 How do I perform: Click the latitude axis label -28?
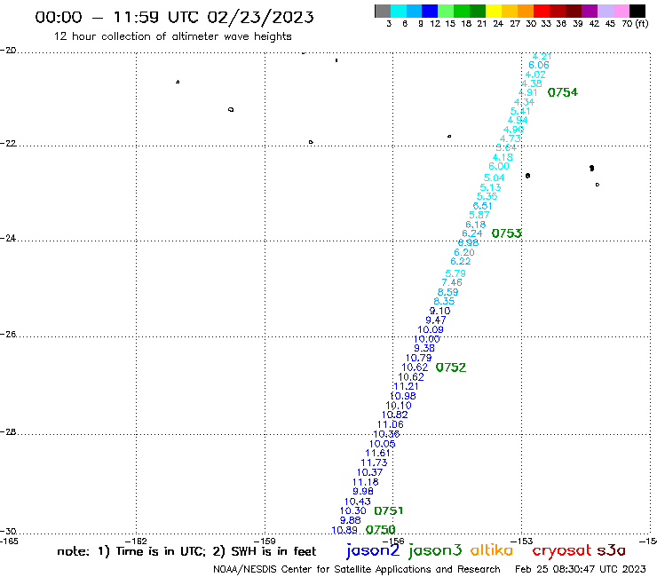(8, 432)
